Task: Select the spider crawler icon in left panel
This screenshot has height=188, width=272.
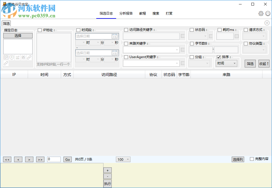Action: coord(23,57)
